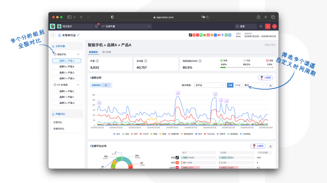Image resolution: width=327 pixels, height=183 pixels.
Task: Download the 社媒平台分布 data
Action: [x=270, y=146]
